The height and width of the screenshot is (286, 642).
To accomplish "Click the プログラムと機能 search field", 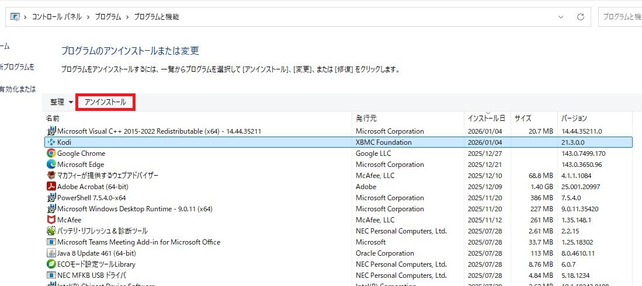I will (x=620, y=17).
